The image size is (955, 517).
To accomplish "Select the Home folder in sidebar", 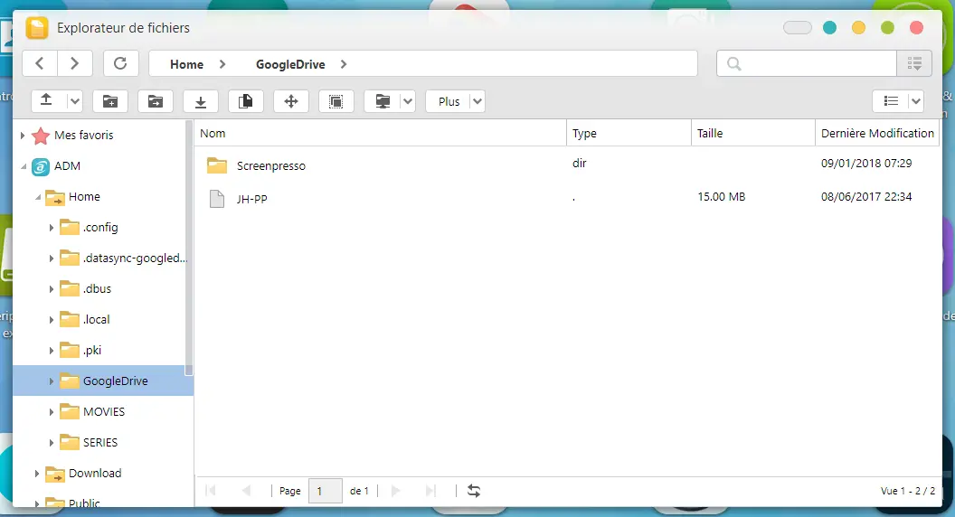I will point(84,197).
